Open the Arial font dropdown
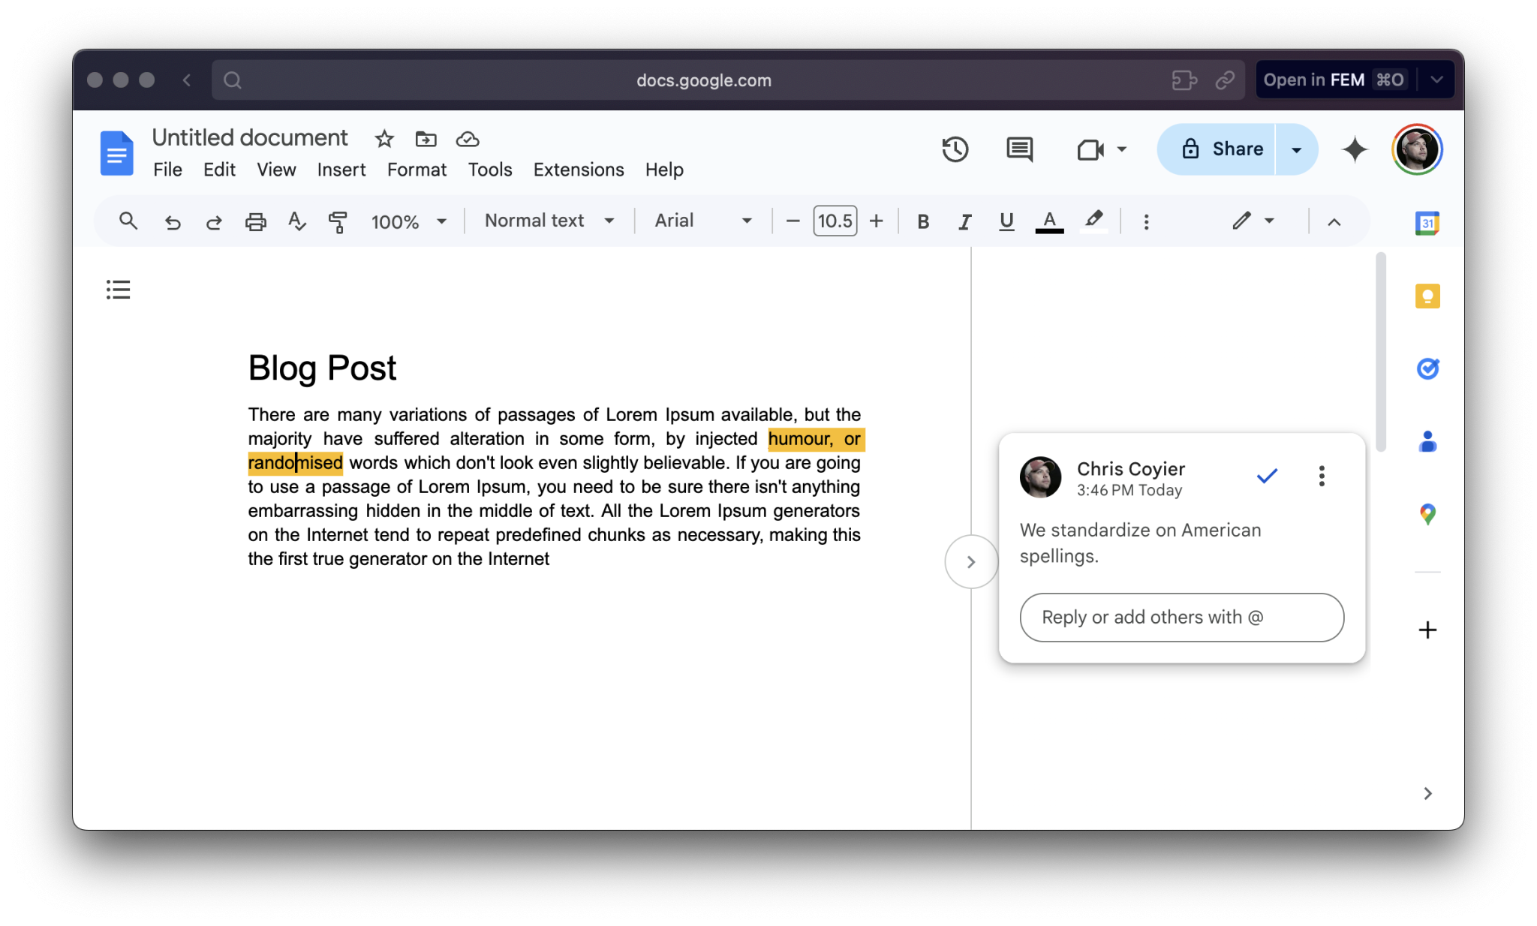The height and width of the screenshot is (926, 1537). click(702, 221)
